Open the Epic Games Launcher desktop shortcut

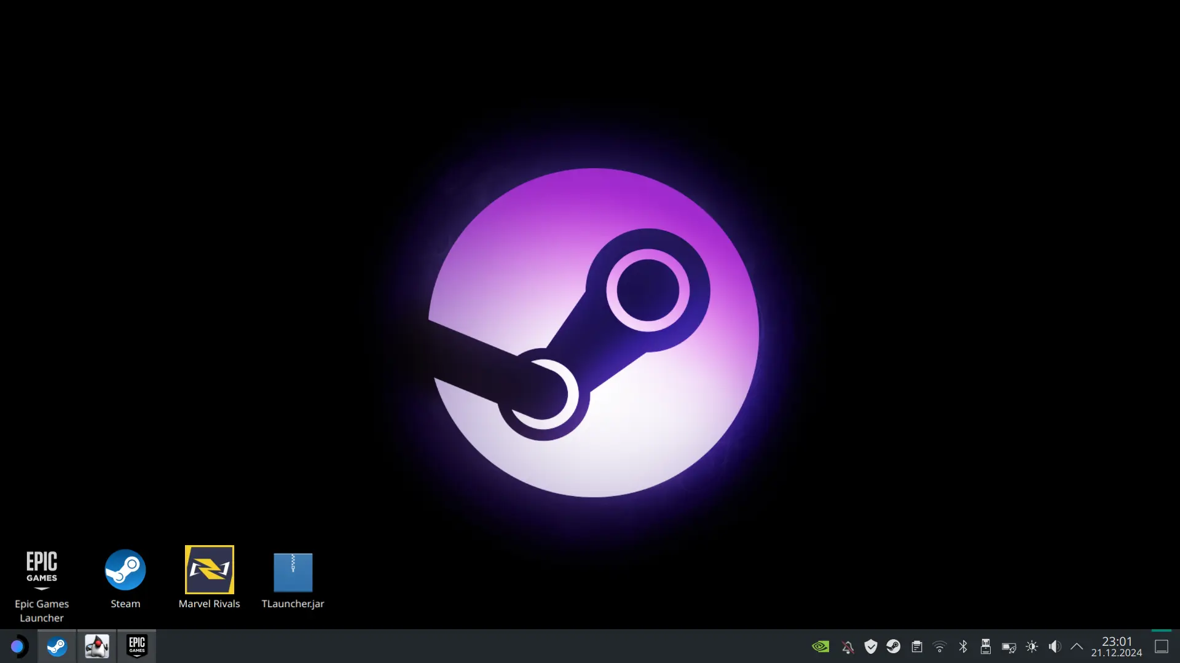pos(42,586)
